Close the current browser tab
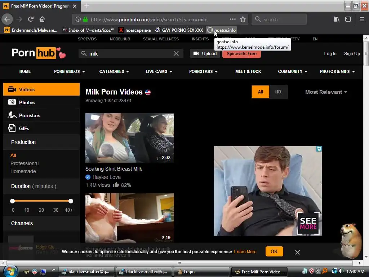 pyautogui.click(x=75, y=6)
